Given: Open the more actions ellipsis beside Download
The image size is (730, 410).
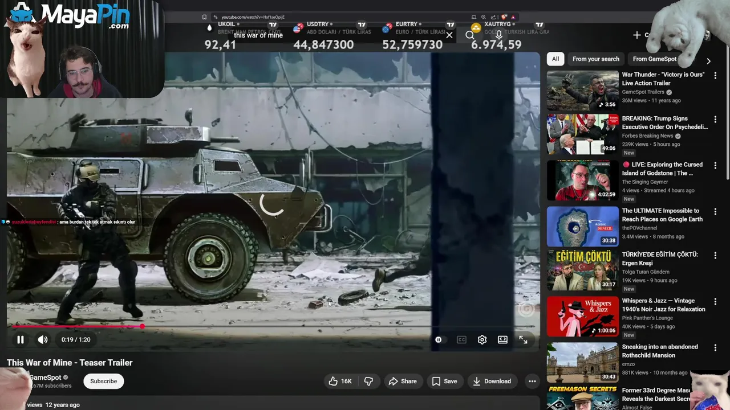Looking at the screenshot, I should [532, 381].
